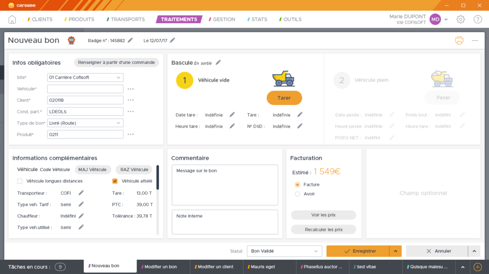This screenshot has width=489, height=274.
Task: Open the Type de bon dropdown
Action: click(118, 123)
